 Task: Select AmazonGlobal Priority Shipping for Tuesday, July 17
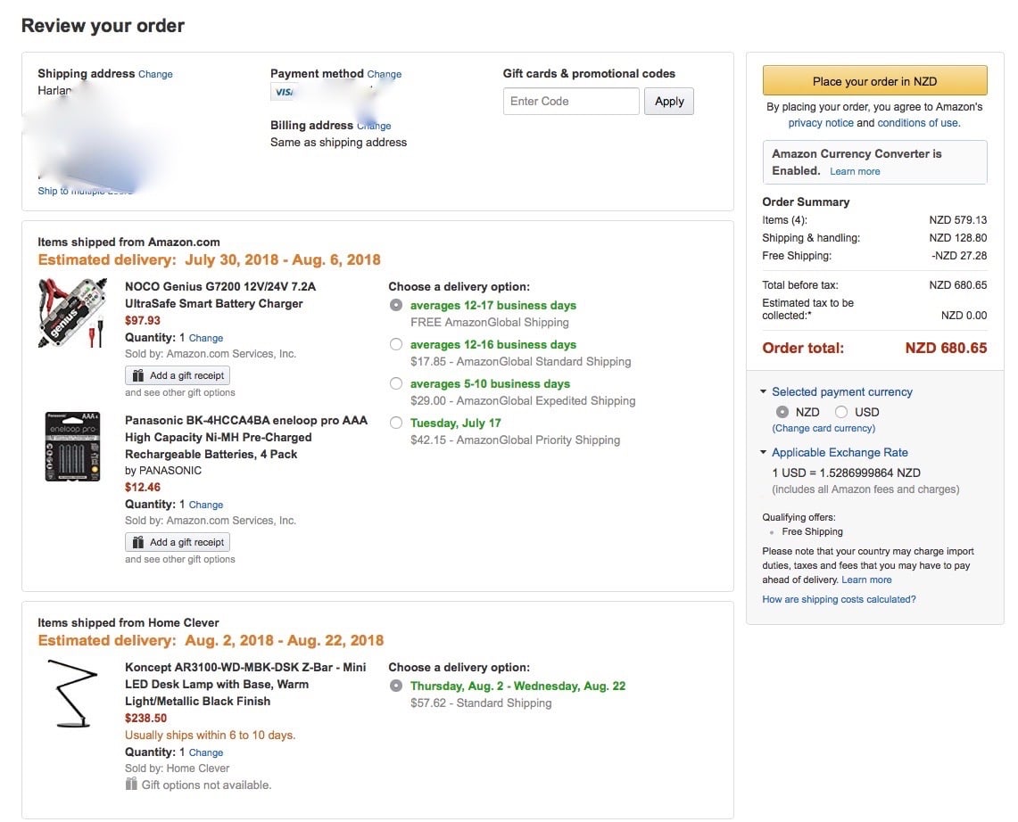(396, 423)
